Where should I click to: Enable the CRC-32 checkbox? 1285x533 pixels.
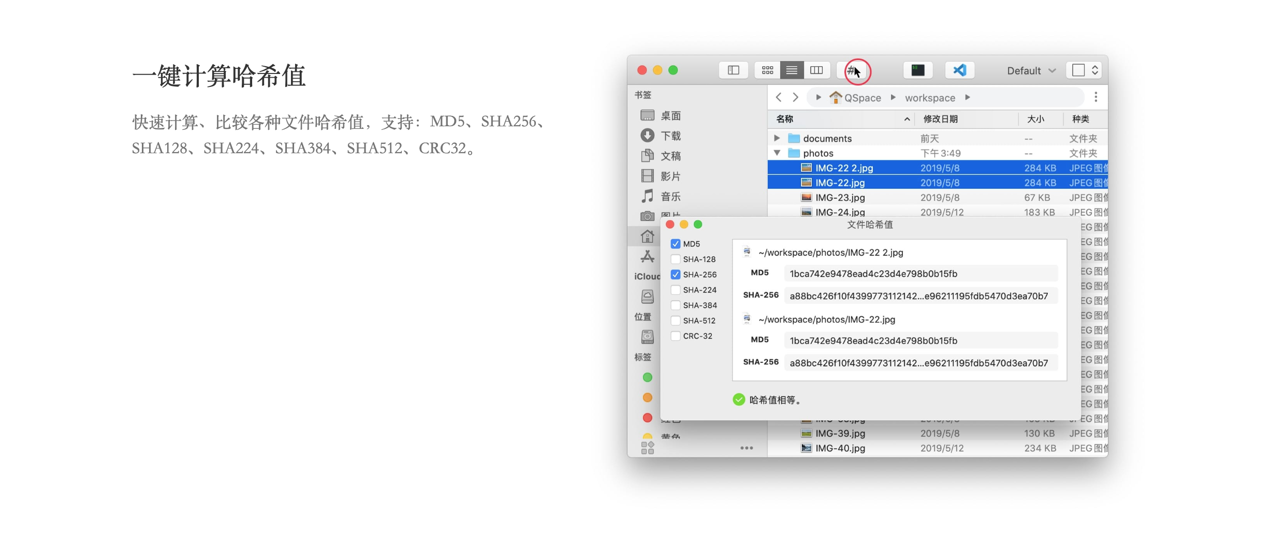coord(676,336)
